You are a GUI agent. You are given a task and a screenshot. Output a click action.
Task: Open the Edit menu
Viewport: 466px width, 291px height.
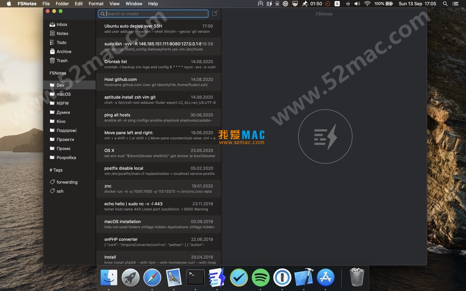pos(79,4)
